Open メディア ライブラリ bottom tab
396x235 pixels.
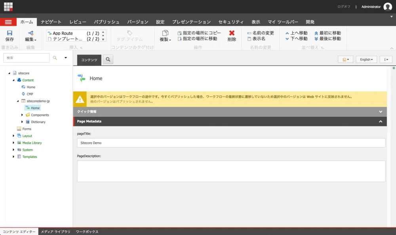pyautogui.click(x=55, y=231)
